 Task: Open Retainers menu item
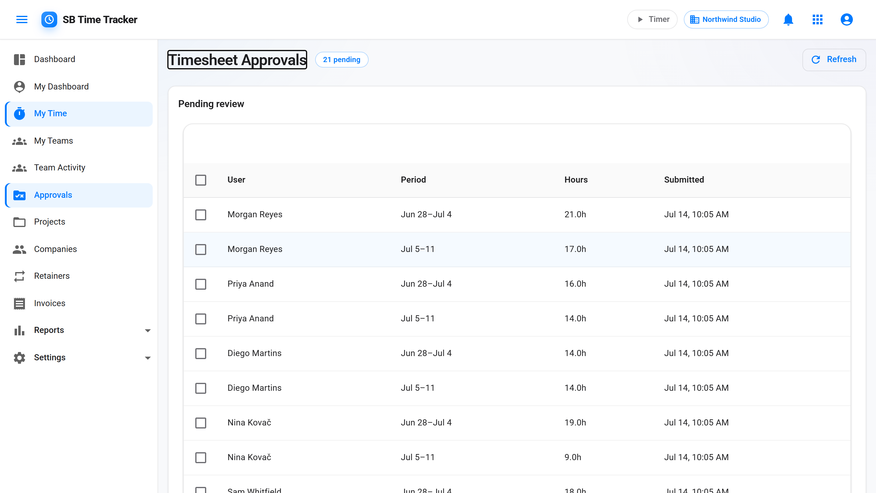pyautogui.click(x=79, y=276)
